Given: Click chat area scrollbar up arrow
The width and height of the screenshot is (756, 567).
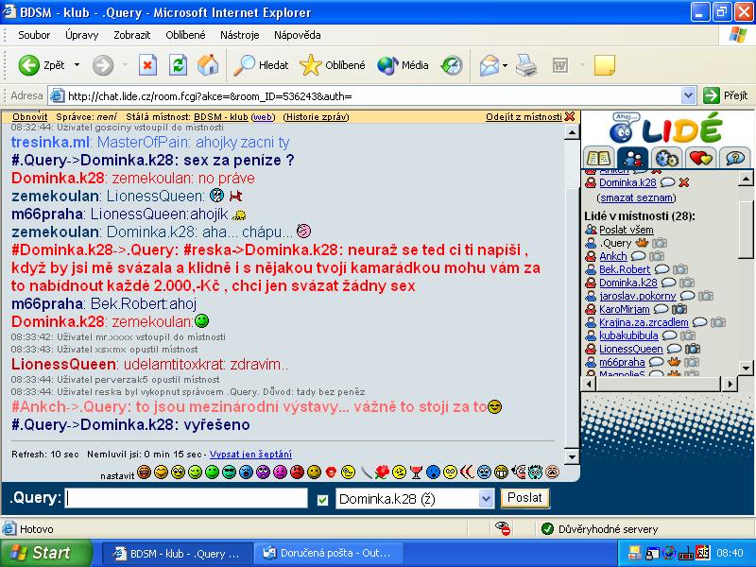Looking at the screenshot, I should pos(572,132).
